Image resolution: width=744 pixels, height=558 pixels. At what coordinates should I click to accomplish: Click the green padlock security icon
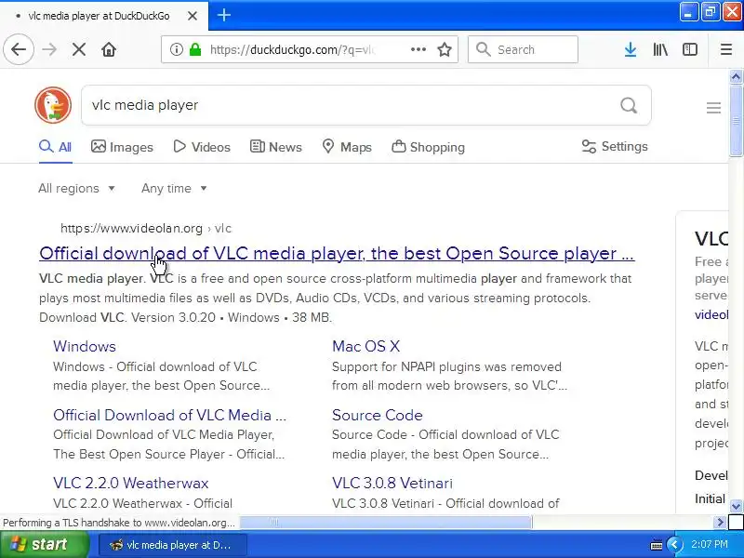point(195,49)
